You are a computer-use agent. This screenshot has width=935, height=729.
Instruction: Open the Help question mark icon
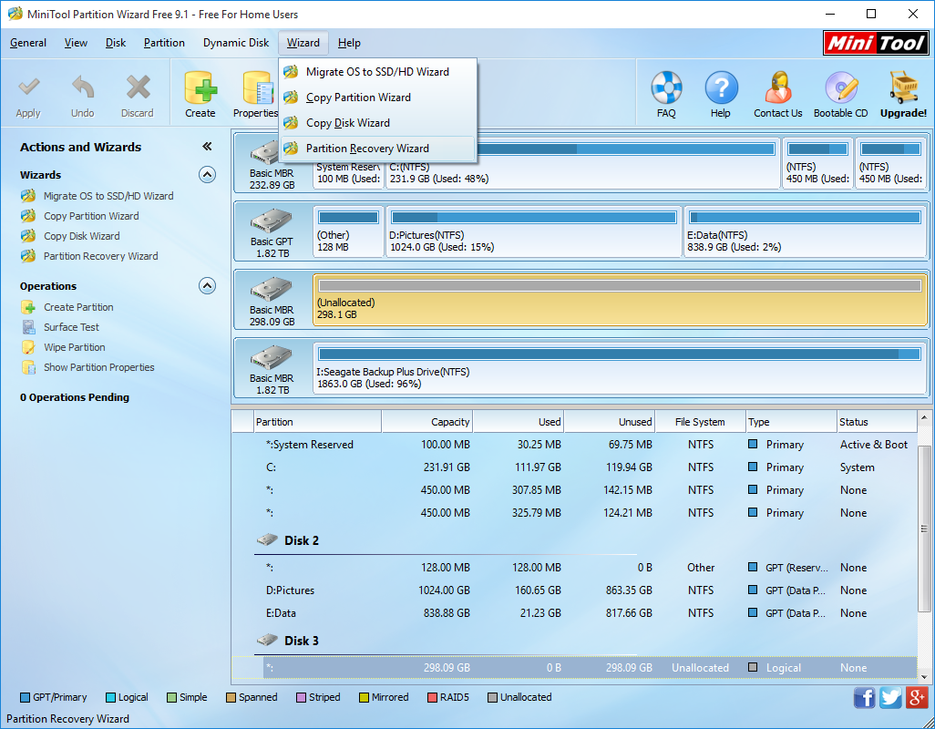(720, 87)
